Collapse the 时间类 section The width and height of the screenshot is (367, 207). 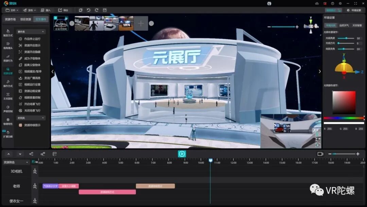(43, 118)
